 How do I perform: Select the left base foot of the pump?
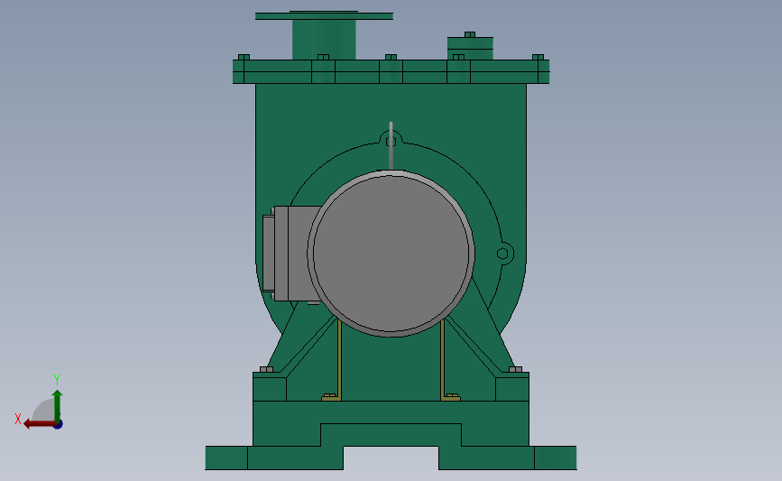point(274,458)
